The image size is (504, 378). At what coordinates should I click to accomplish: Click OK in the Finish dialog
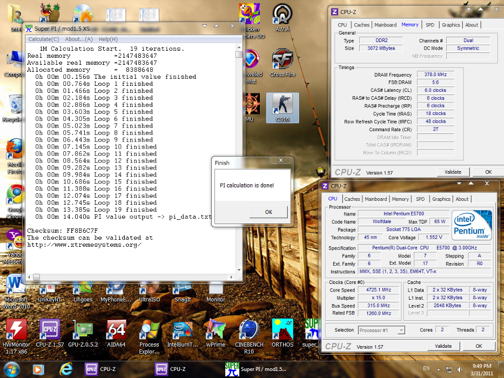(268, 212)
